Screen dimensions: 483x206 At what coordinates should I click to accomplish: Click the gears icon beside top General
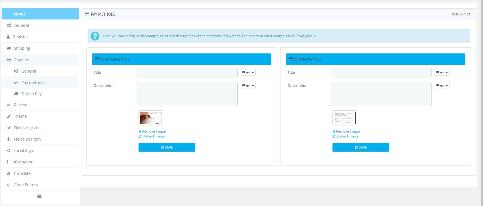(x=9, y=25)
